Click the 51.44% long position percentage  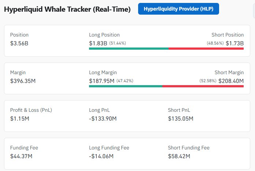point(118,43)
